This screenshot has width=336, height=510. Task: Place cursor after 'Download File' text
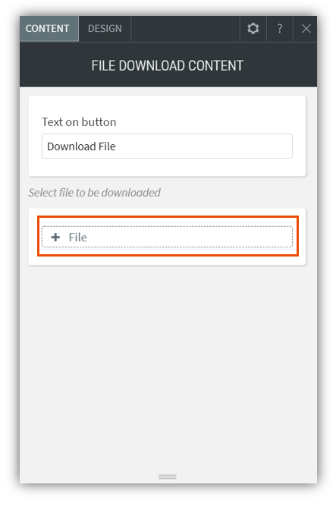[117, 146]
